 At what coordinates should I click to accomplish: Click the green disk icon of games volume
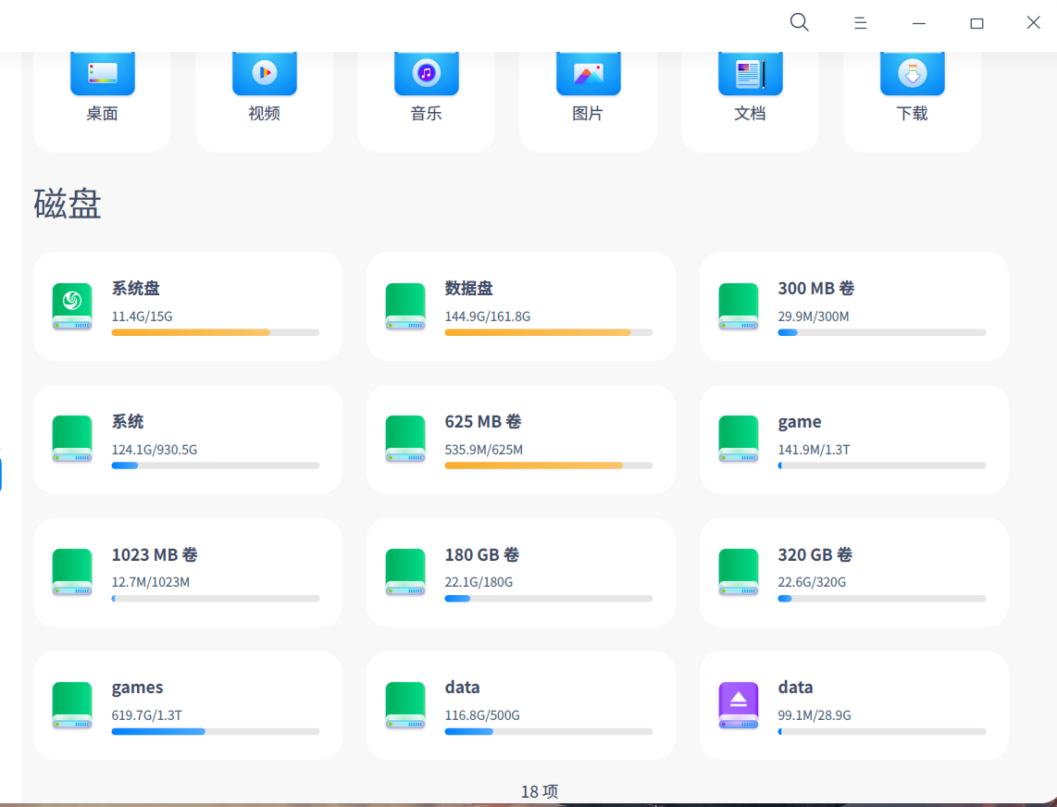72,704
